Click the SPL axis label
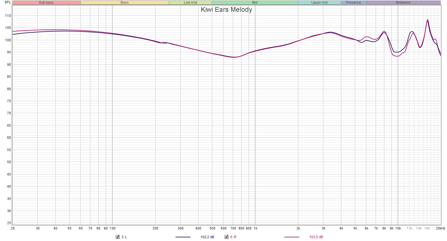The image size is (447, 241). 8,2
